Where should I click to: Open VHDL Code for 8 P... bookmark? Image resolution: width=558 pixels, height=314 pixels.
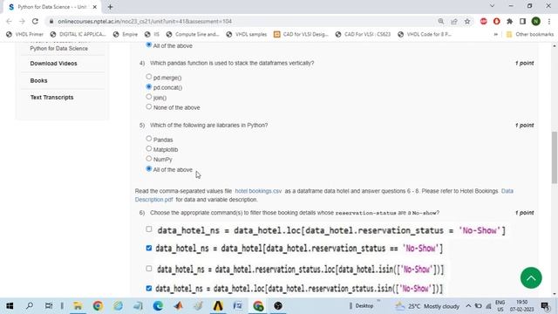[x=425, y=35]
